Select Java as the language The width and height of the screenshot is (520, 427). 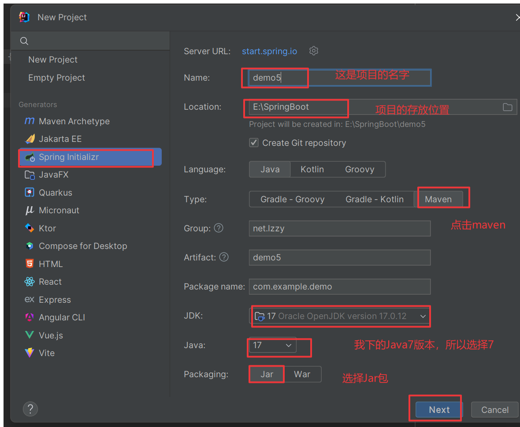coord(270,169)
